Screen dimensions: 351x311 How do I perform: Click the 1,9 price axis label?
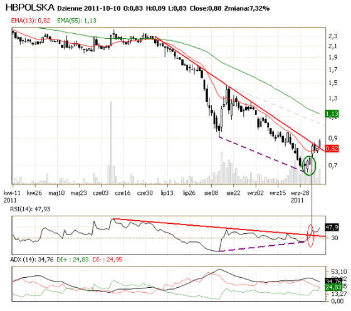(333, 57)
